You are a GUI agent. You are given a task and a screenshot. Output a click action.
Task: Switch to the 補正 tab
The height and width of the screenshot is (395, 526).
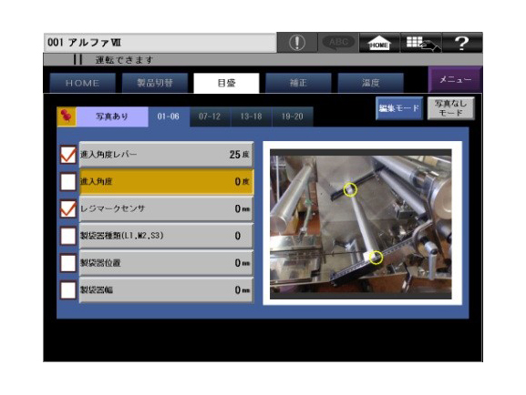click(298, 83)
